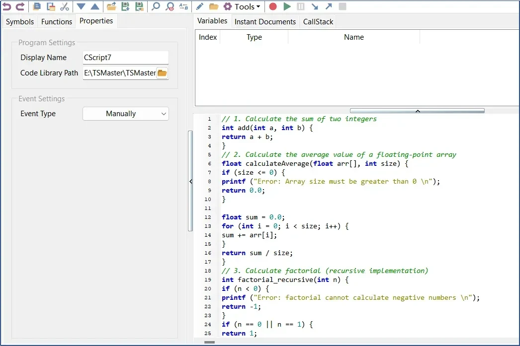520x346 pixels.
Task: Click the red record circle button
Action: tap(273, 6)
